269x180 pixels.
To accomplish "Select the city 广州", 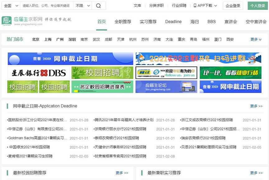I will pos(60,39).
